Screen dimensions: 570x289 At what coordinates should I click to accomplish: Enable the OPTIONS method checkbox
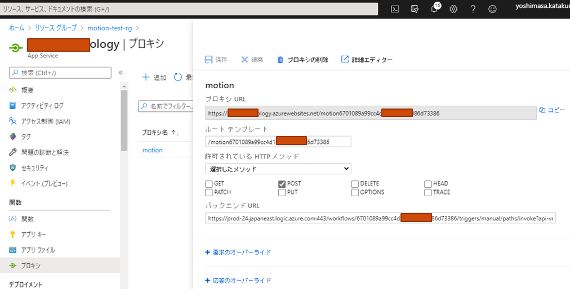point(355,192)
